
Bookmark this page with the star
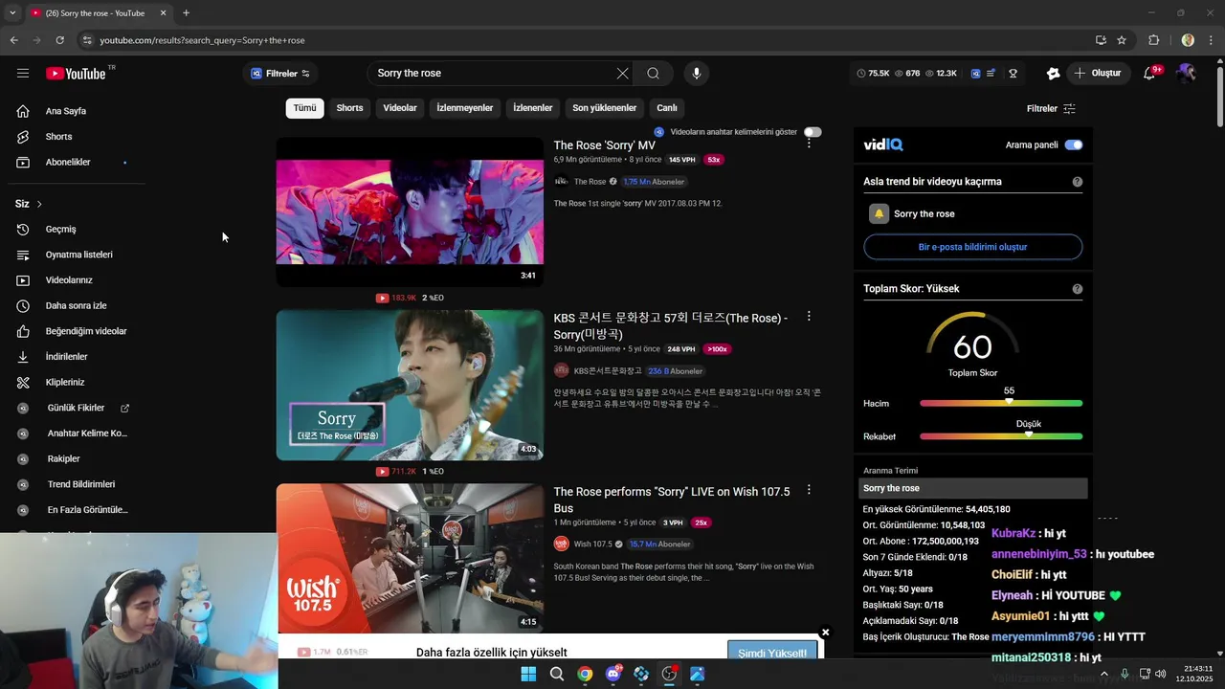click(1122, 40)
